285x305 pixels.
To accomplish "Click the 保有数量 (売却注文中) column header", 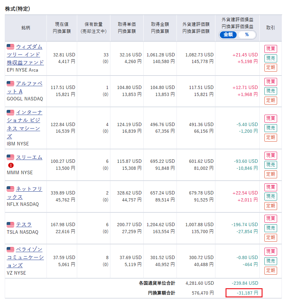I will tap(94, 28).
